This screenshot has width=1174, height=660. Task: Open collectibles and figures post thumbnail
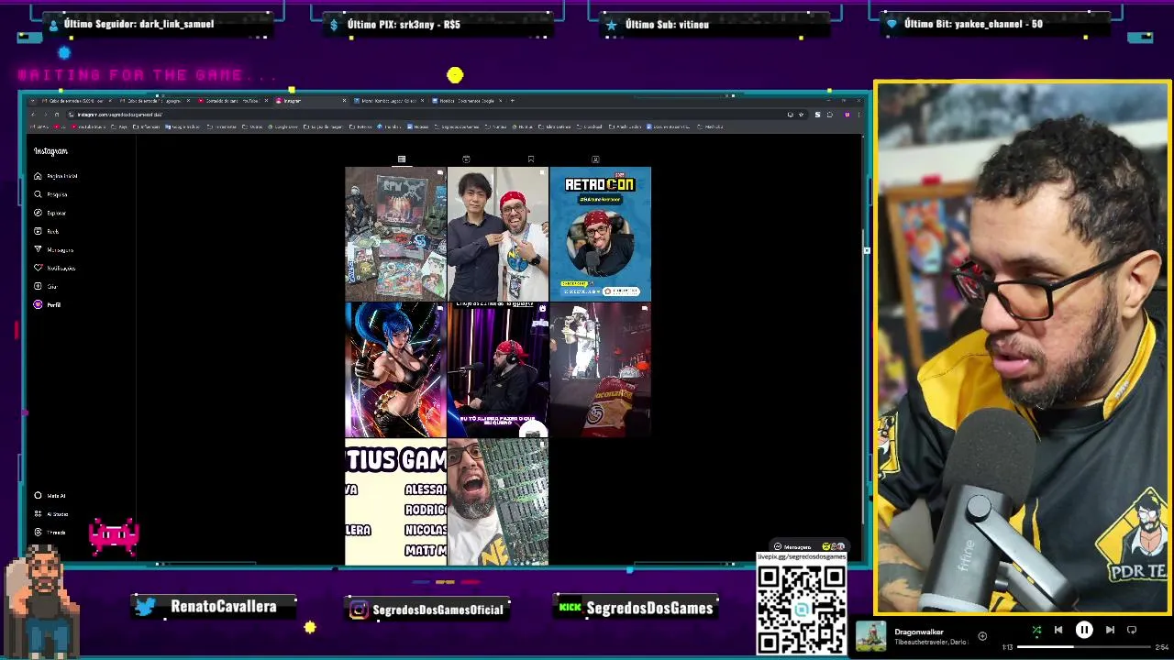[x=395, y=234]
